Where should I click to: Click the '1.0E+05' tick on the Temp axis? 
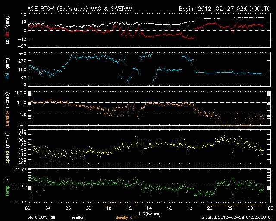[x=19, y=186]
